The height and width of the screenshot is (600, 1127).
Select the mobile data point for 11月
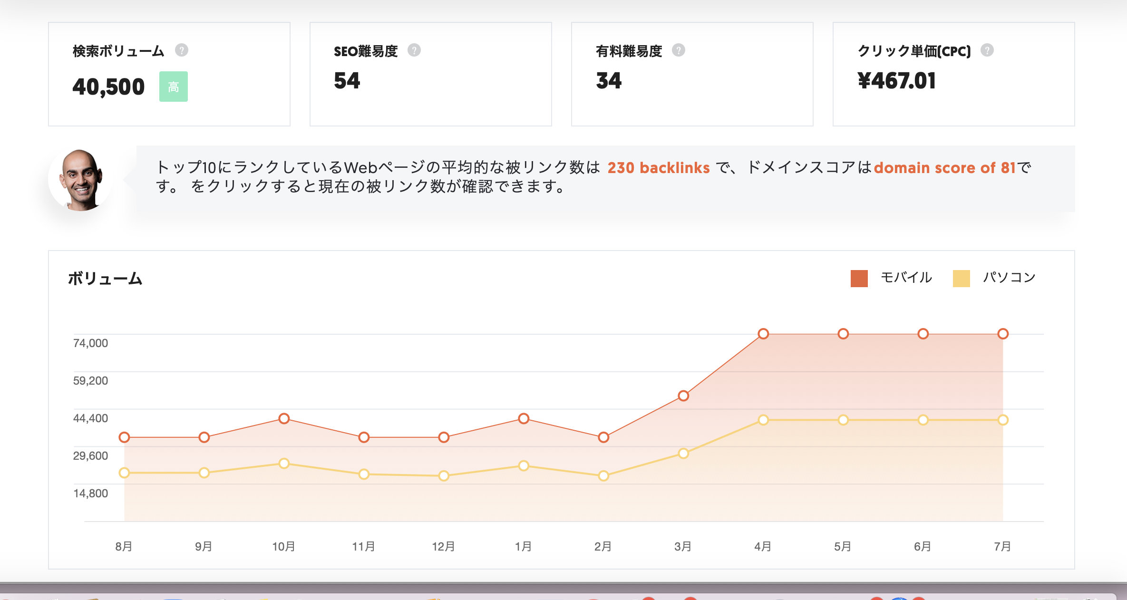tap(364, 437)
